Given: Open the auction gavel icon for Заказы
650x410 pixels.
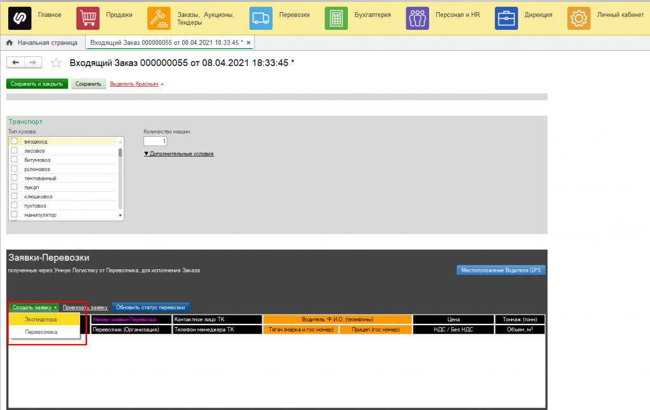Looking at the screenshot, I should [159, 18].
